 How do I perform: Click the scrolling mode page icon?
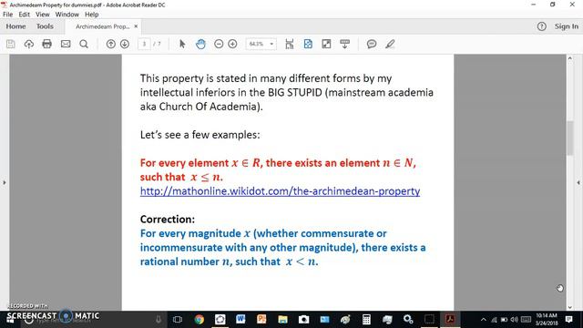tap(290, 44)
